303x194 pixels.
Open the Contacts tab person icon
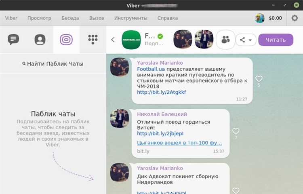(x=40, y=40)
